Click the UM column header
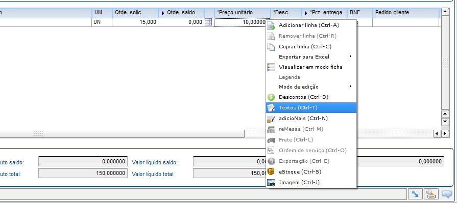 [x=102, y=13]
